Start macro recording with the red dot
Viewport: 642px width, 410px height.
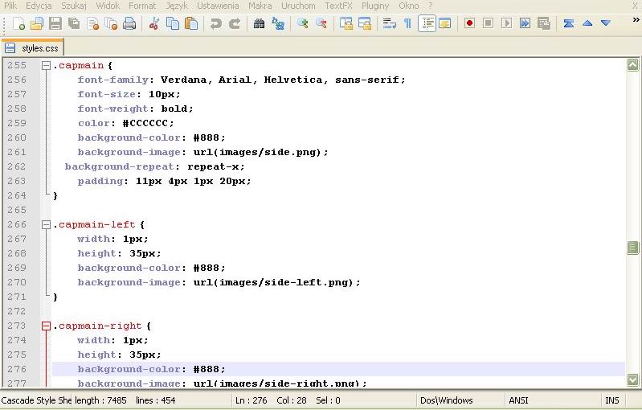[x=469, y=24]
